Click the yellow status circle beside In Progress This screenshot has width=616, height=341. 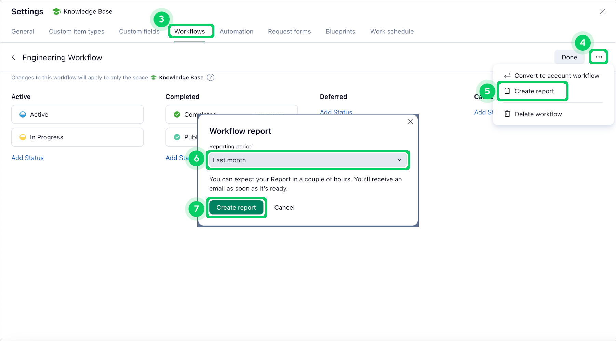pos(23,137)
